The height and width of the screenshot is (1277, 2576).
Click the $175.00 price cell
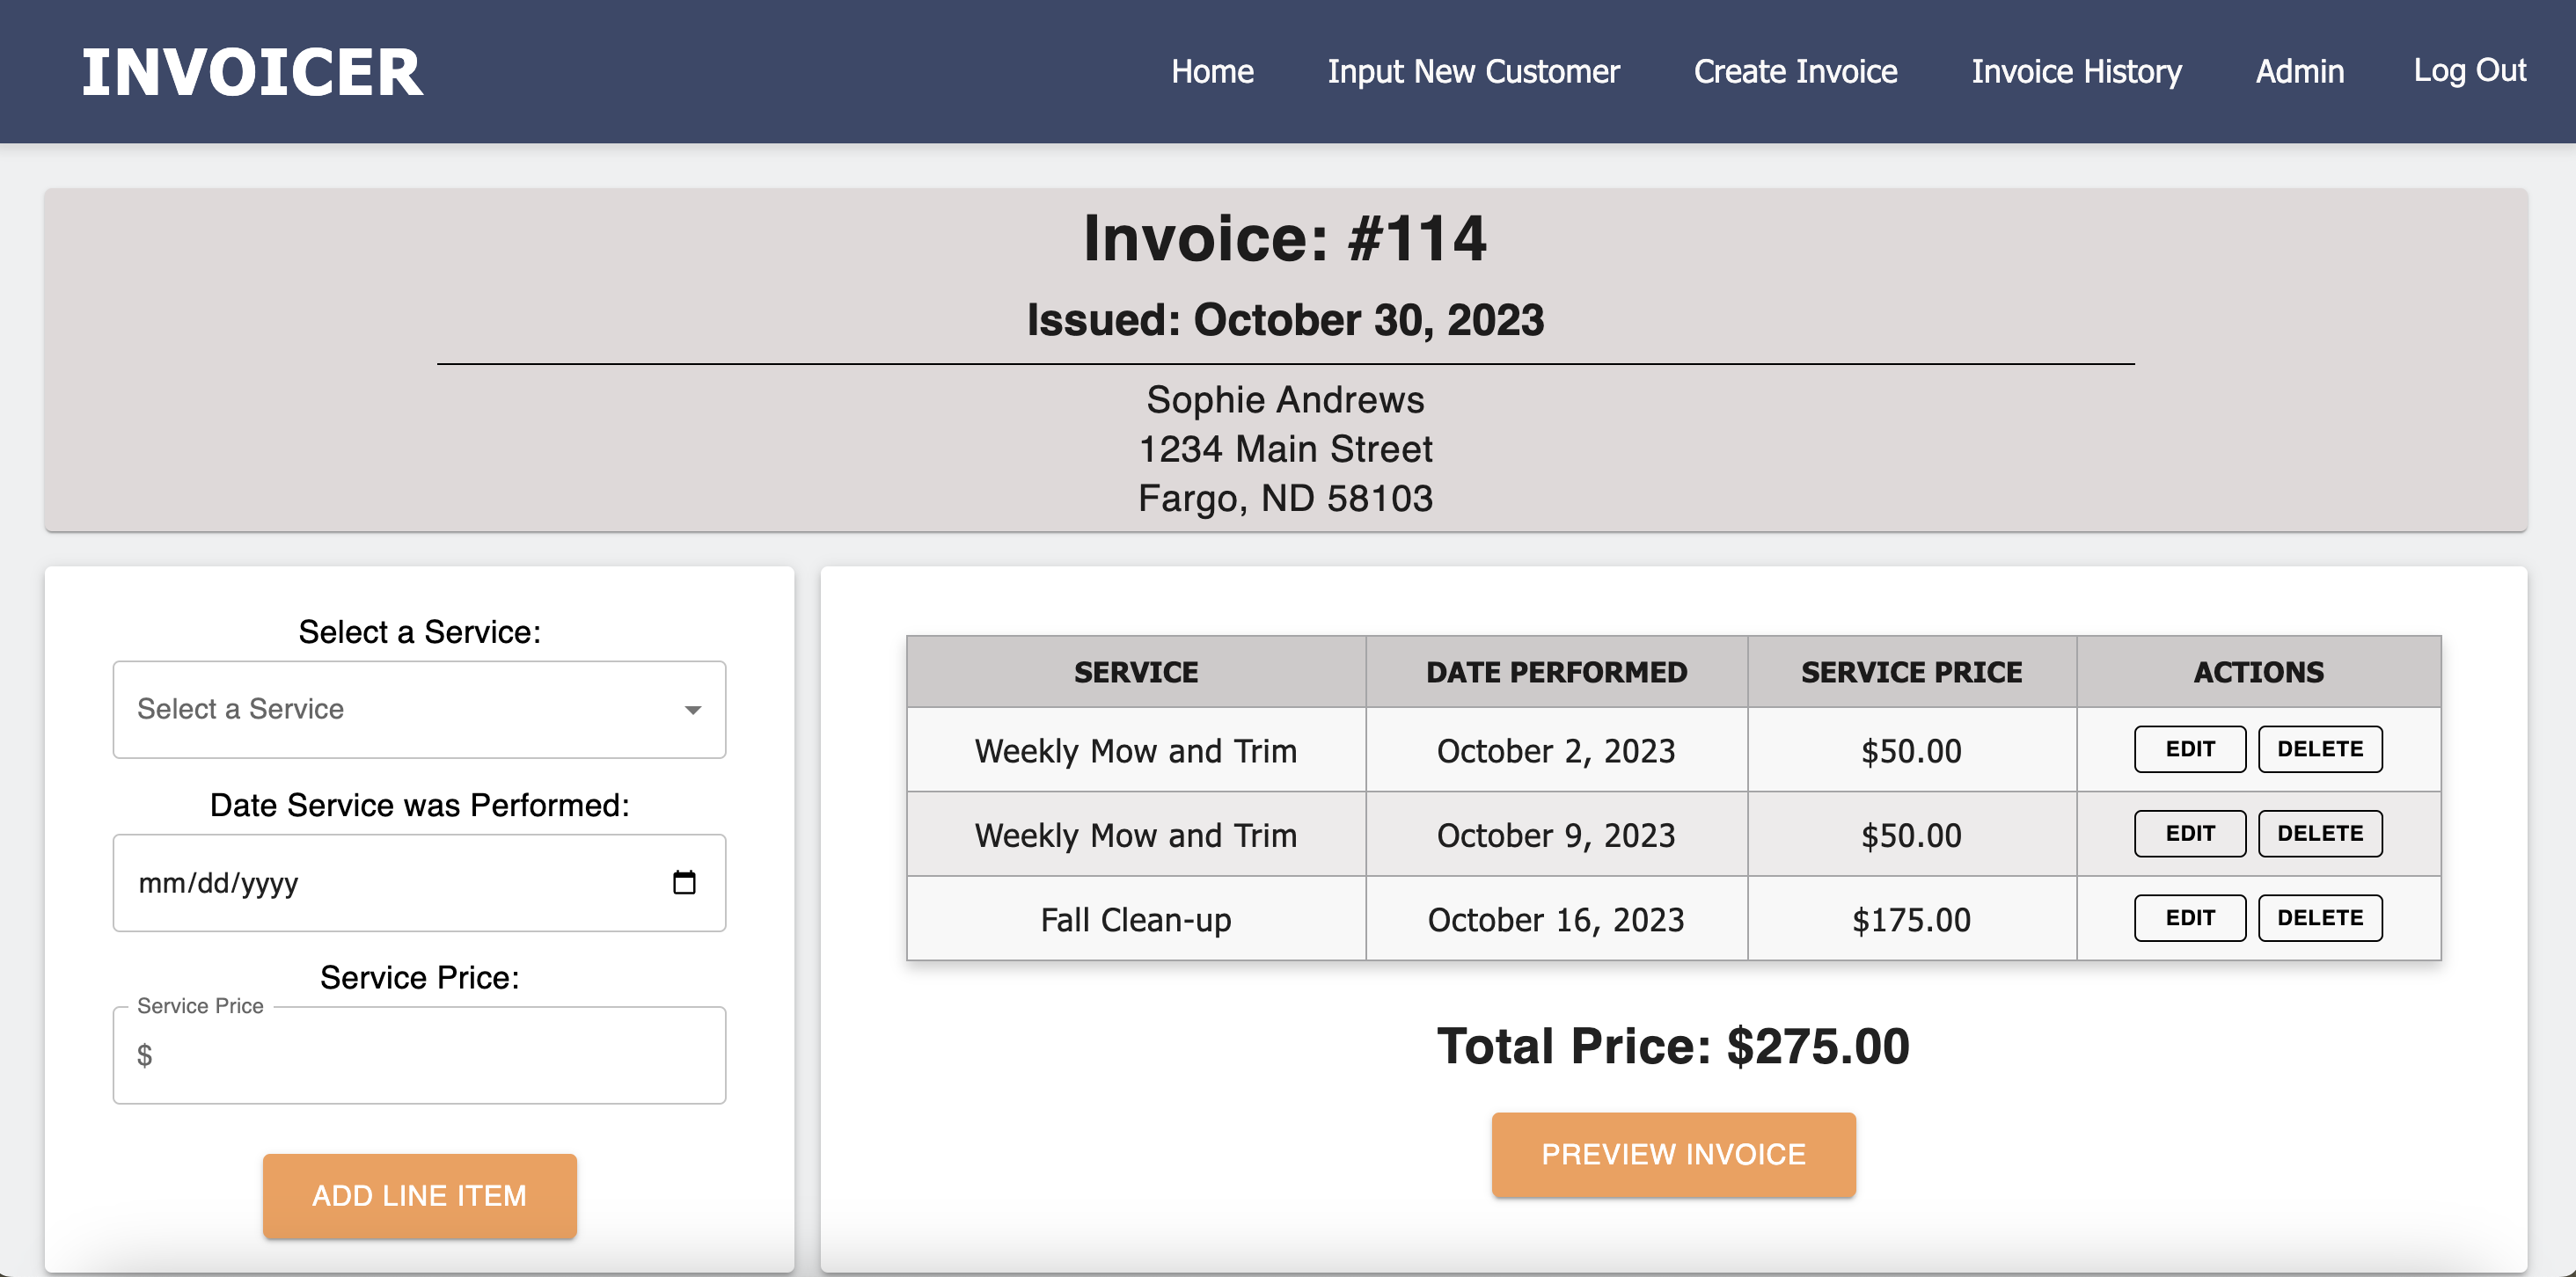click(x=1911, y=919)
